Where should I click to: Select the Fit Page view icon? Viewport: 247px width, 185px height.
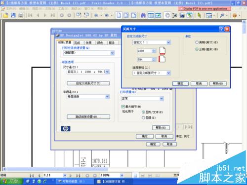tap(126, 15)
